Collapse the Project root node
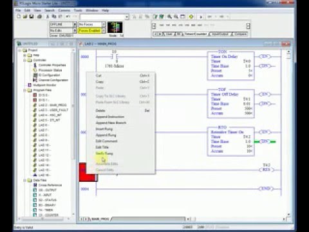 pyautogui.click(x=19, y=50)
